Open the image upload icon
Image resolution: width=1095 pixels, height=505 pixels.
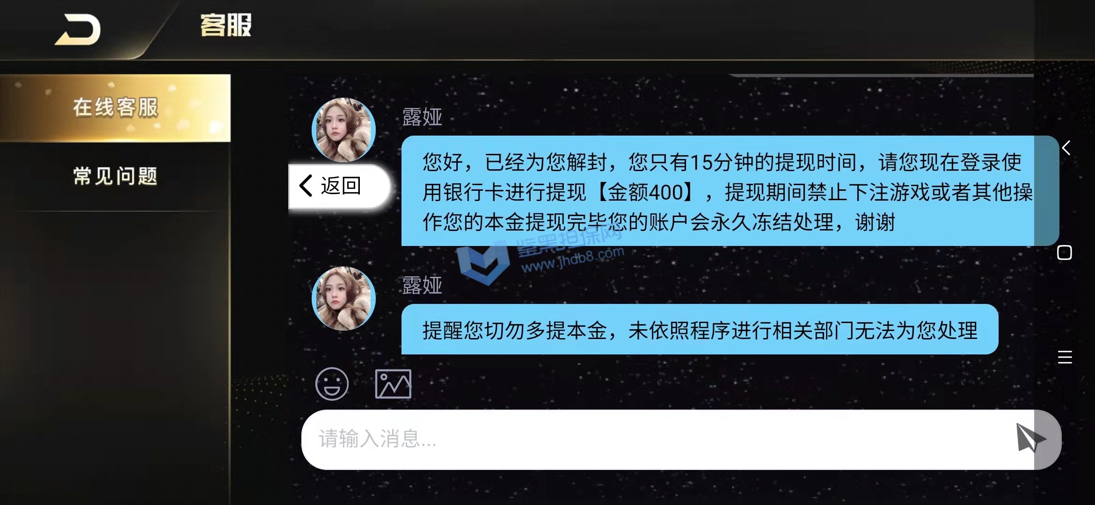[x=393, y=384]
